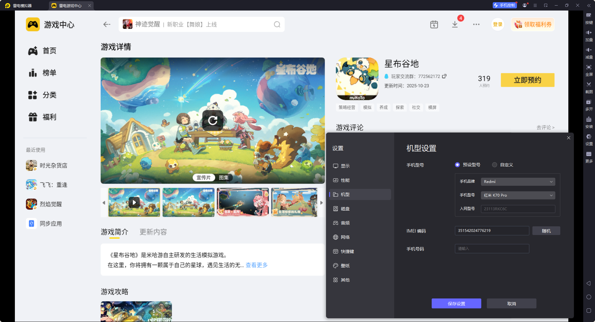Viewport: 595px width, 322px height.
Task: Generate random IMEI with 随机 button
Action: (x=546, y=231)
